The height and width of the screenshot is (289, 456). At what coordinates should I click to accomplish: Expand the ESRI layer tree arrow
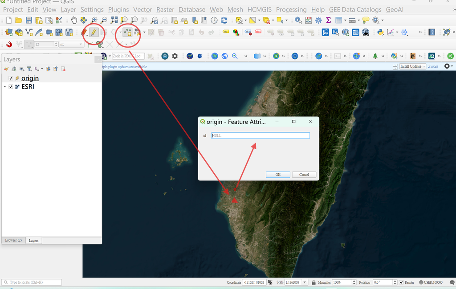(4, 87)
